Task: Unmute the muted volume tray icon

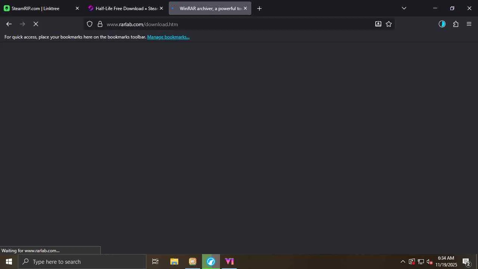Action: tap(430, 262)
